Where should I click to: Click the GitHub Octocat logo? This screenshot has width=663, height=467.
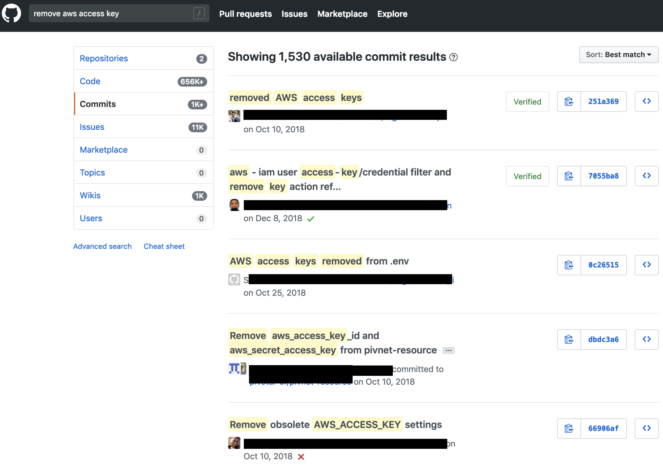pos(11,14)
